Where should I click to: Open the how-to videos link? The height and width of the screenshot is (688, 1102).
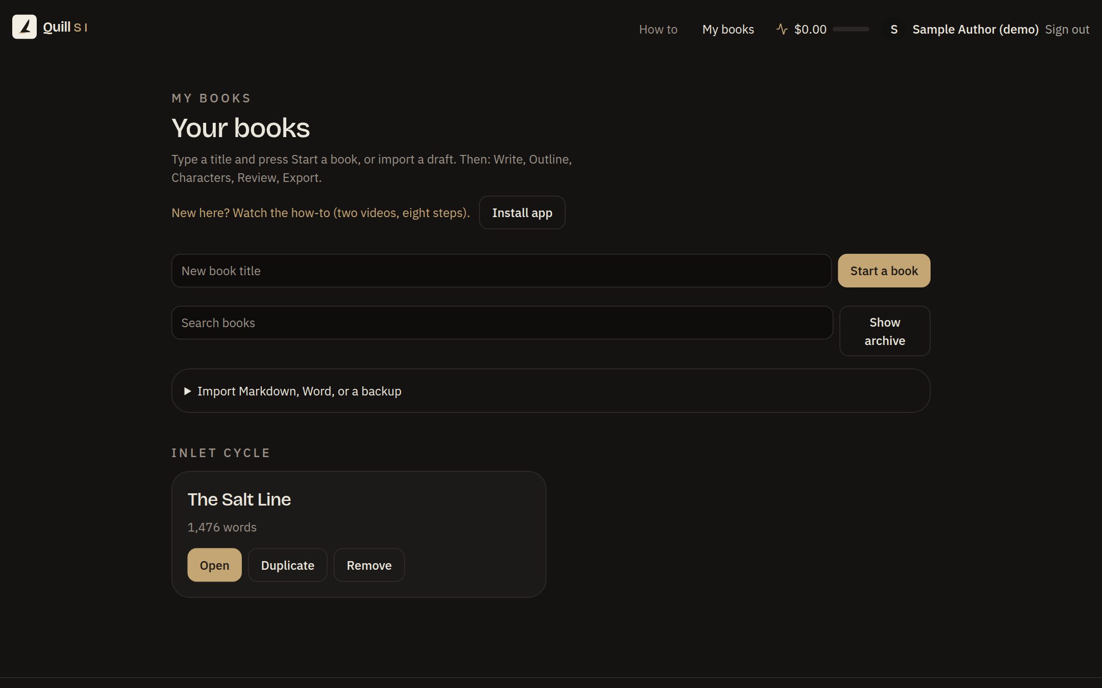tap(320, 213)
